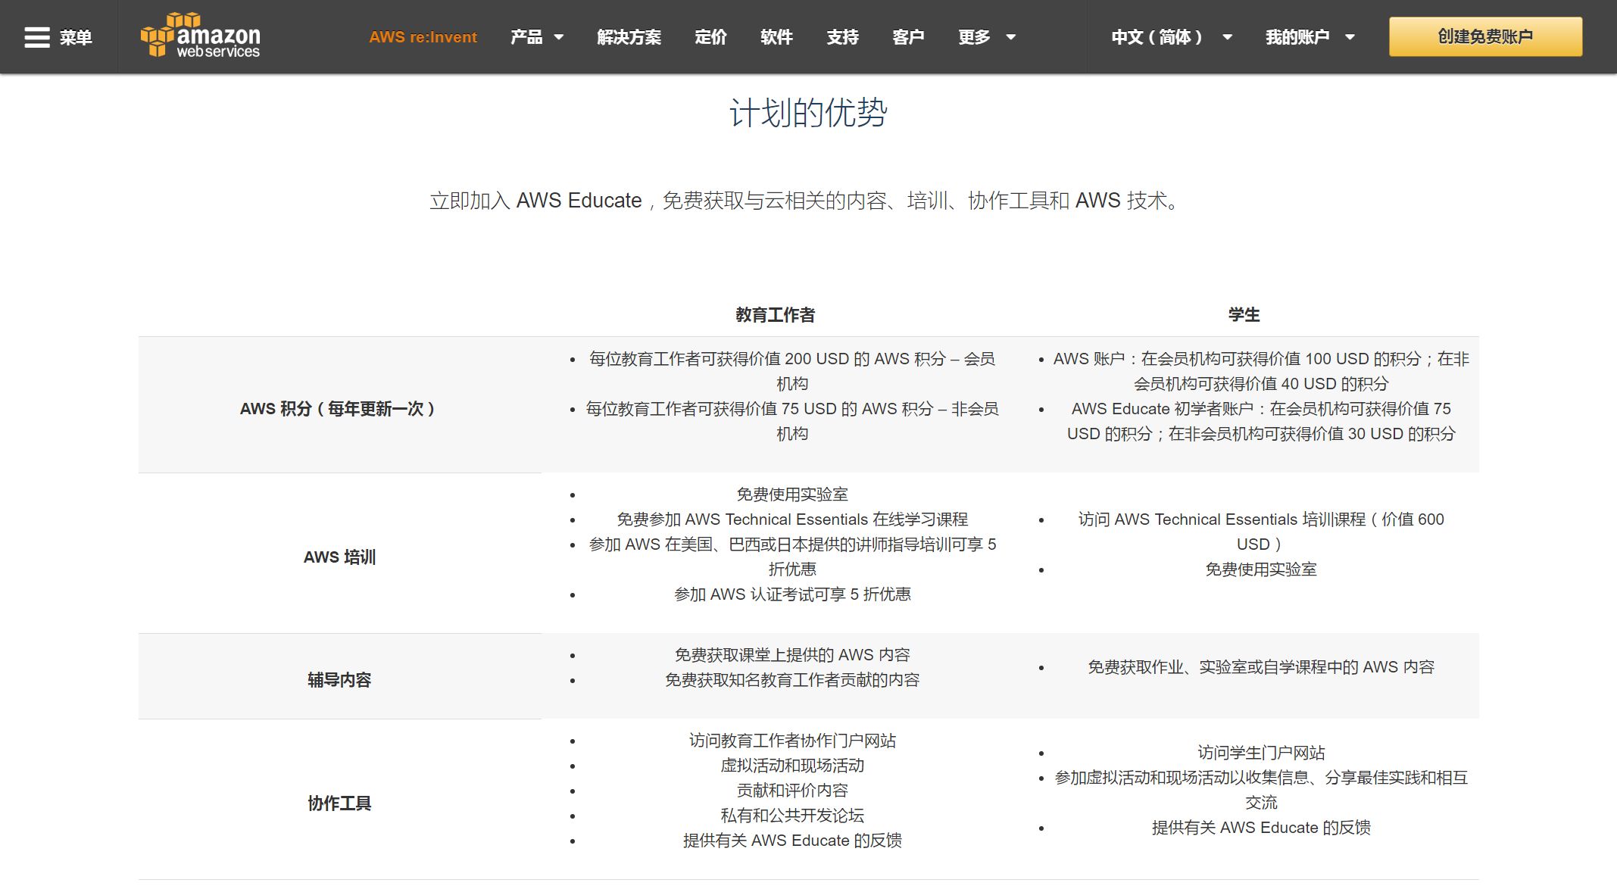Viewport: 1617px width, 886px height.
Task: Select the AWS re:Invent navigation link
Action: pos(423,37)
